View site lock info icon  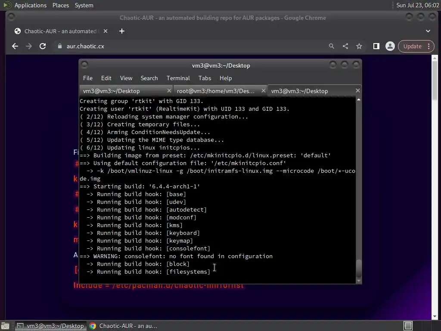pyautogui.click(x=59, y=46)
